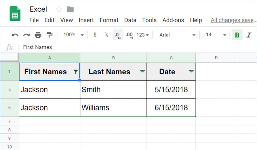Image resolution: width=257 pixels, height=150 pixels.
Task: Decrease decimal places icon
Action: [x=118, y=35]
